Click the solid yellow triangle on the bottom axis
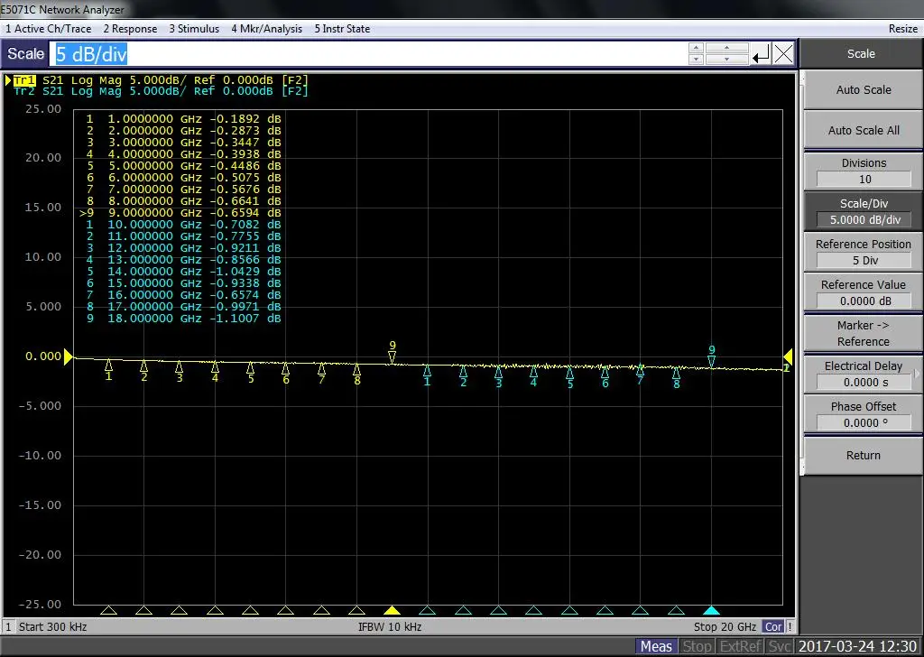 coord(392,610)
